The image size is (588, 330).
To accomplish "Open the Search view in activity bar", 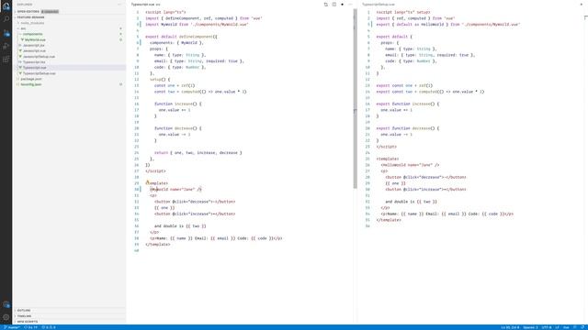I will pyautogui.click(x=6, y=19).
